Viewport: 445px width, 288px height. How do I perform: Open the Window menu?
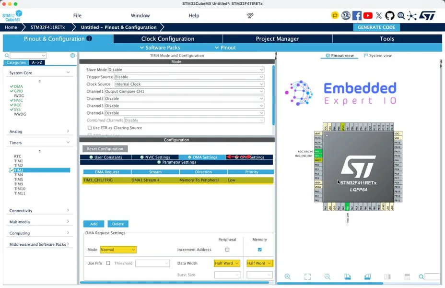point(140,16)
